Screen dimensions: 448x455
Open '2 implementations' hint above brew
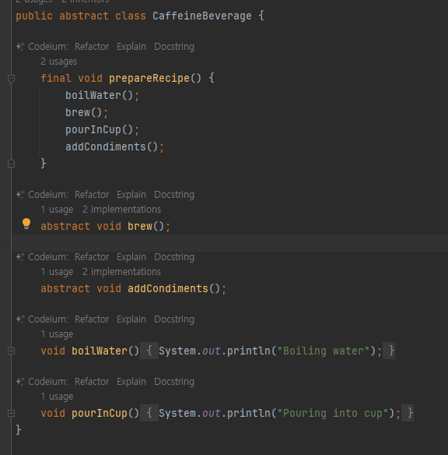121,210
